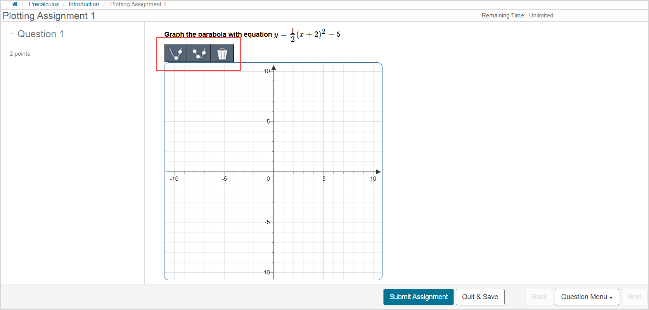Open the Precalculus breadcrumb link

pos(44,4)
